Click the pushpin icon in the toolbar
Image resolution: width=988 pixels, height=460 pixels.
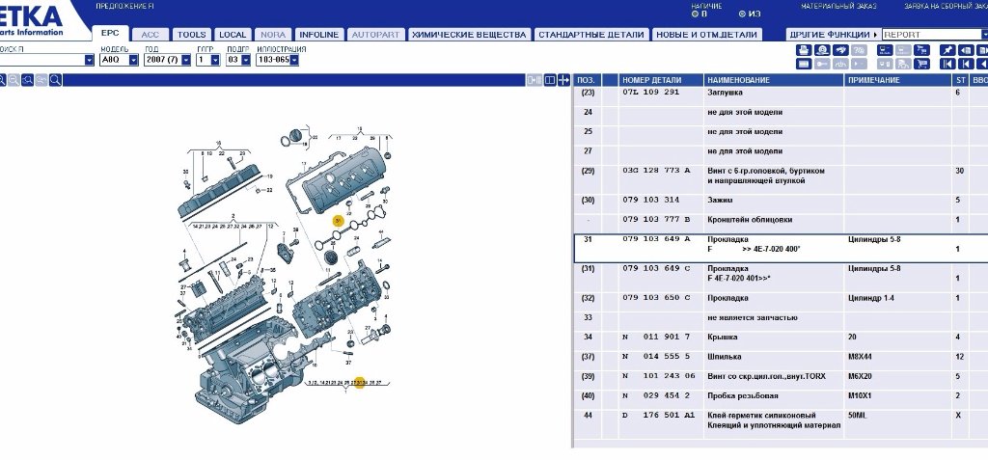pyautogui.click(x=947, y=49)
